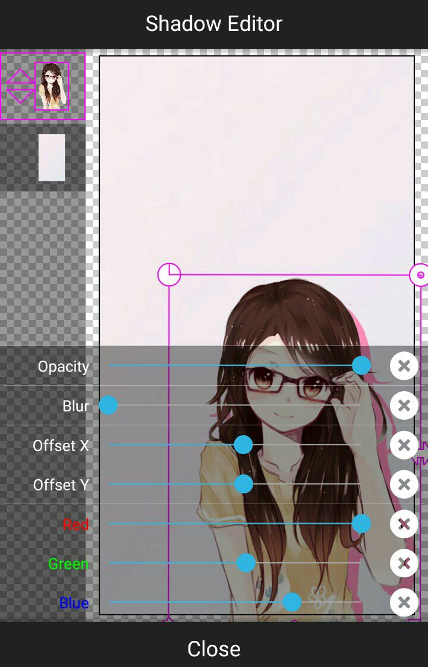Click the Offset Y slider handle

point(243,484)
